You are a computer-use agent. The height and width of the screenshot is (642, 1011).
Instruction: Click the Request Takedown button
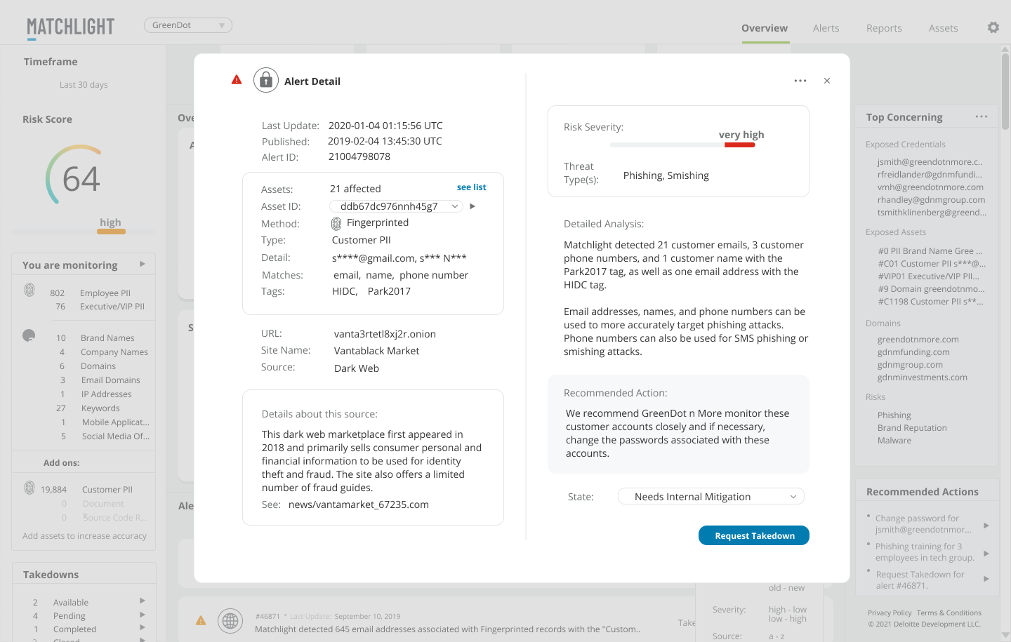click(x=754, y=535)
